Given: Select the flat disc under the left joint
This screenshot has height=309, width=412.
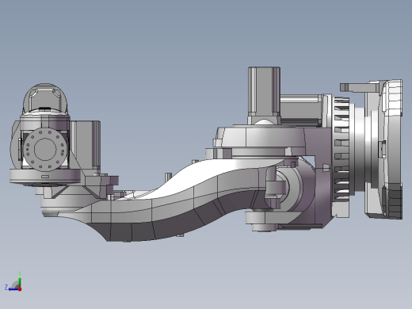Looking at the screenshot, I should [45, 176].
